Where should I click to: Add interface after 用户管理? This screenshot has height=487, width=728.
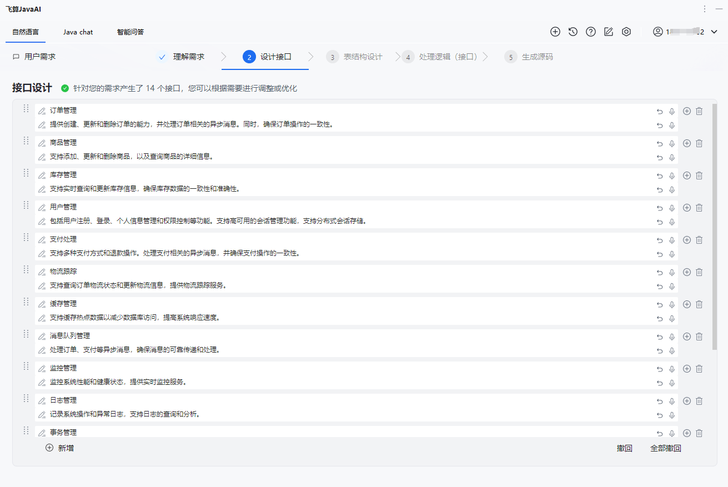(687, 208)
